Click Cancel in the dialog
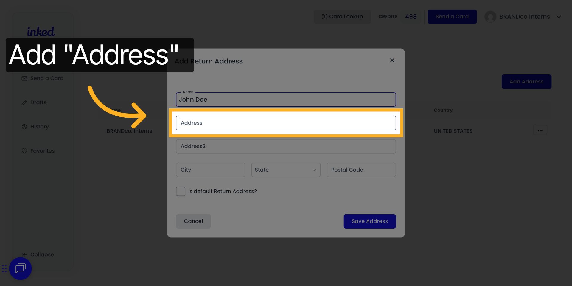 click(x=193, y=221)
